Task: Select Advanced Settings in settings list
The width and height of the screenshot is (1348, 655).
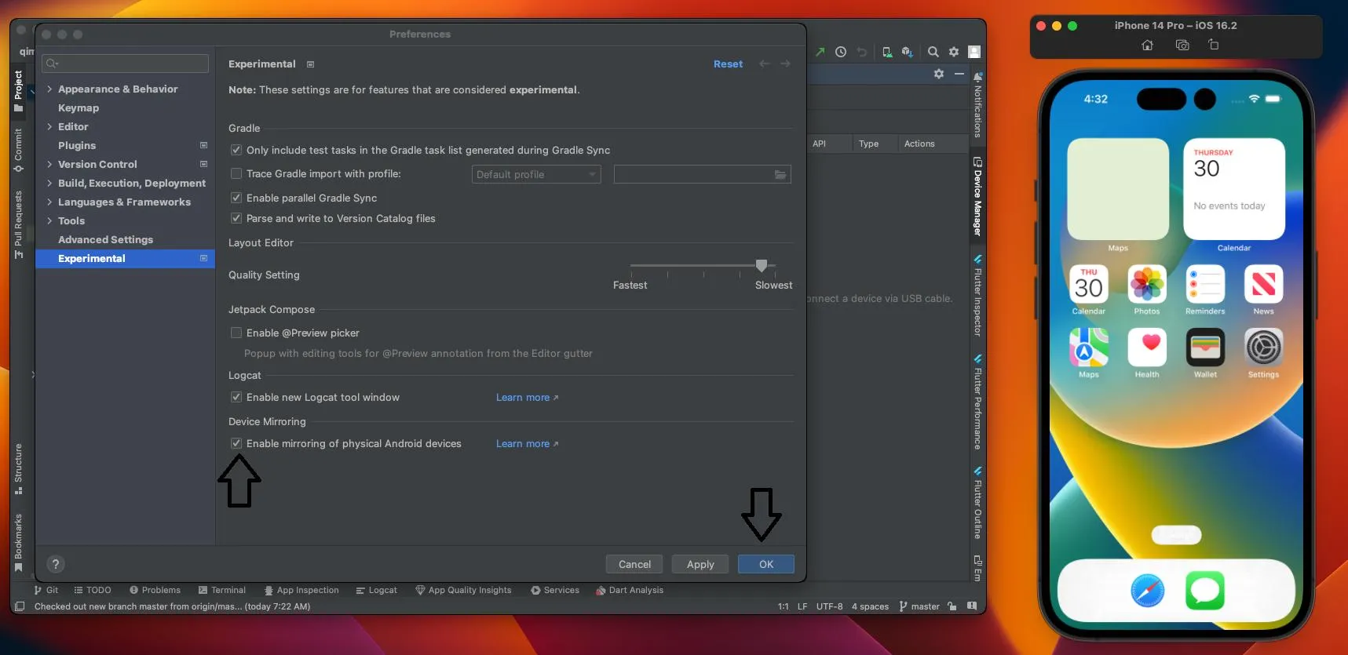Action: 105,239
